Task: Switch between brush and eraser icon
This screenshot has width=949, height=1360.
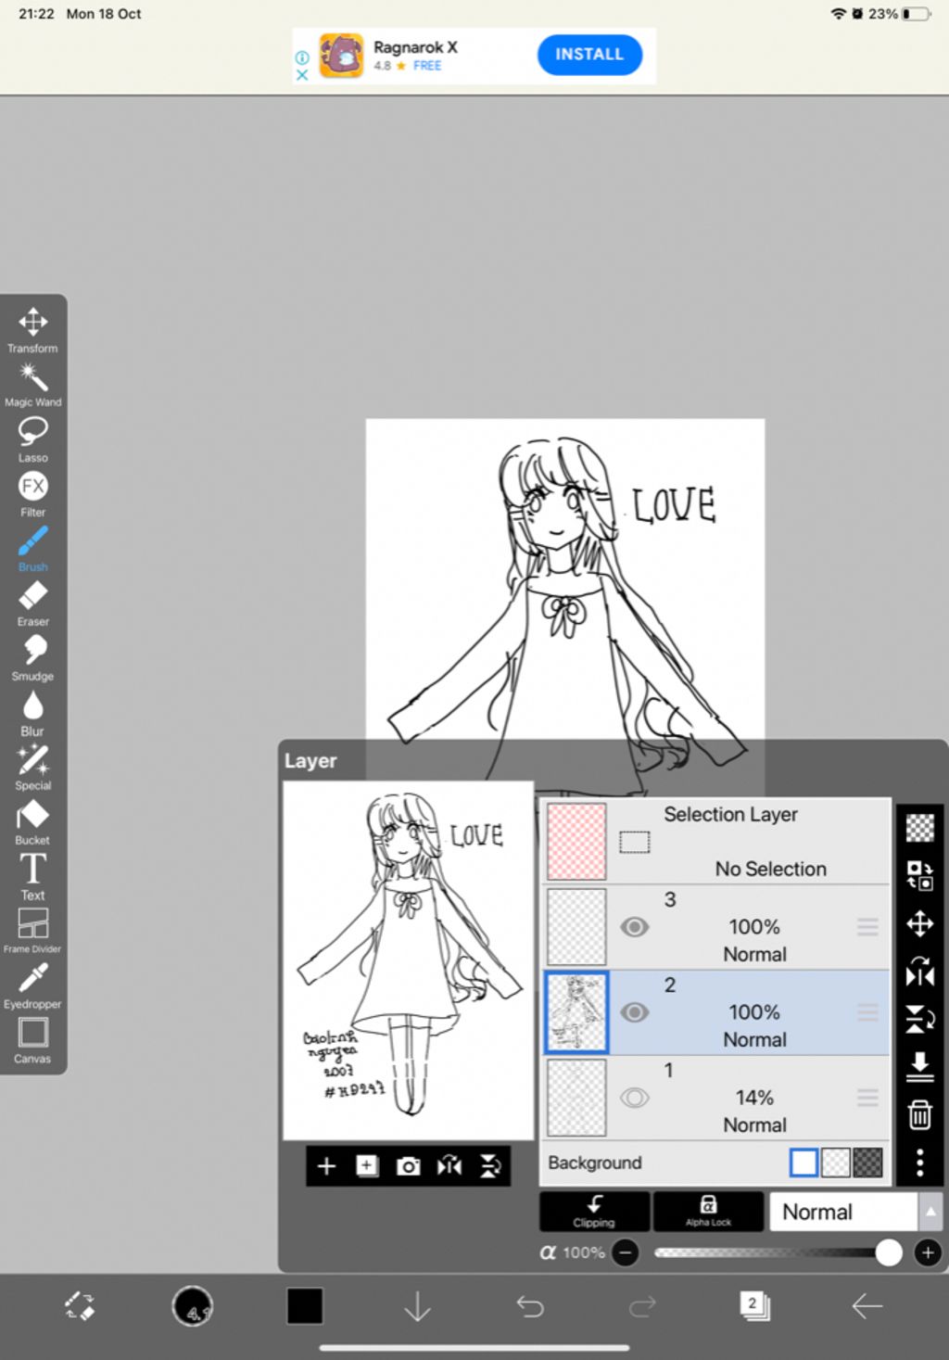Action: (x=80, y=1306)
